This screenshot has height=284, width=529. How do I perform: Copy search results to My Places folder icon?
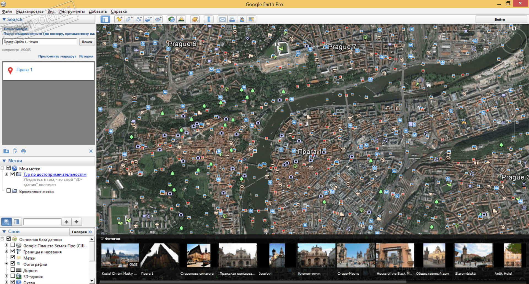coord(6,151)
